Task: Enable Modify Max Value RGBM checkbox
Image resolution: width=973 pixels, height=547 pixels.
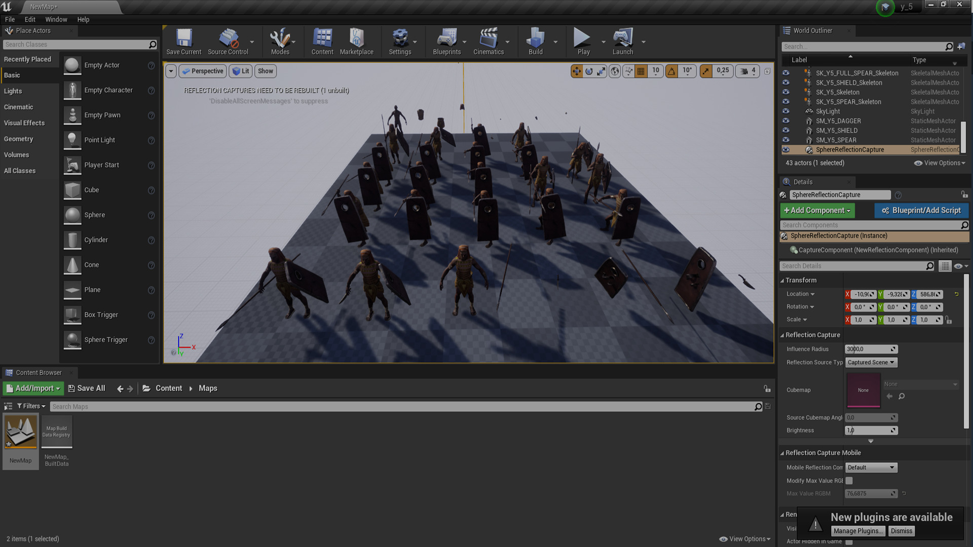Action: [849, 481]
